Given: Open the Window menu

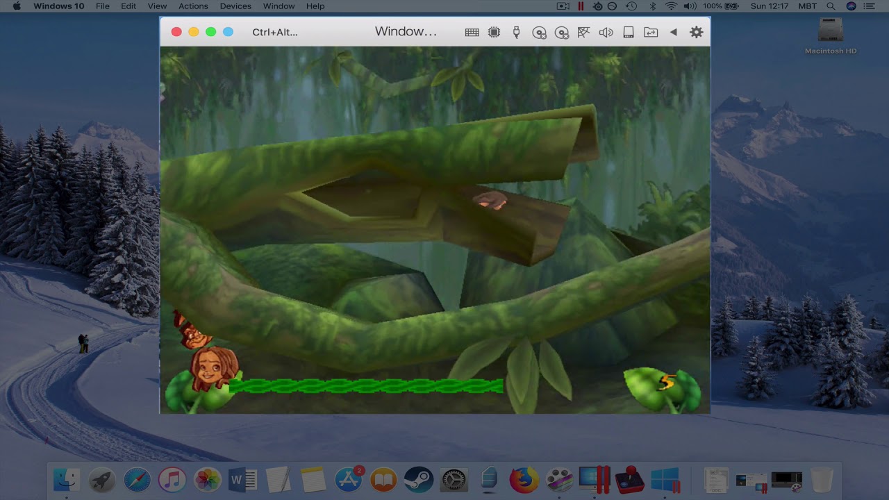Looking at the screenshot, I should [279, 6].
